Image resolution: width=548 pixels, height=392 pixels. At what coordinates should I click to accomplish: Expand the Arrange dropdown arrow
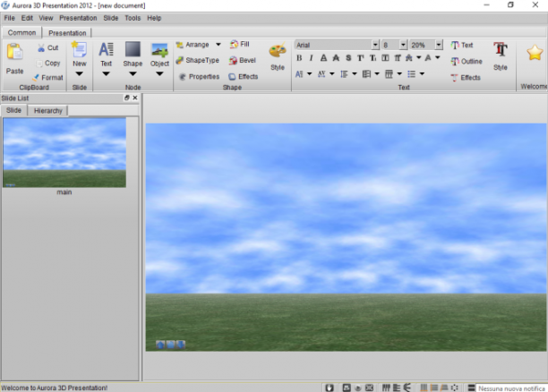pyautogui.click(x=218, y=45)
